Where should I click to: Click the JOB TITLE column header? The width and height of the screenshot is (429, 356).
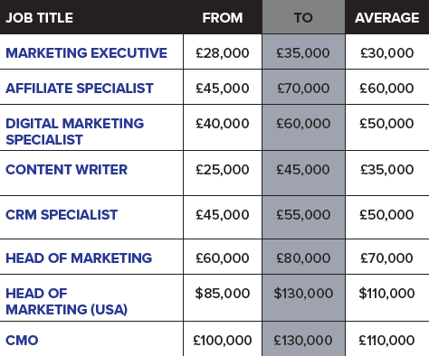40,18
